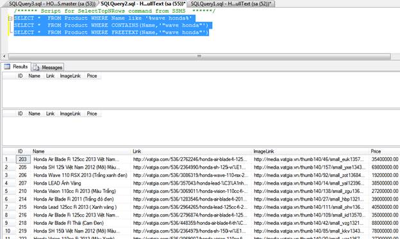400x239 pixels.
Task: Select the price cell 27200000.00
Action: tap(385, 191)
